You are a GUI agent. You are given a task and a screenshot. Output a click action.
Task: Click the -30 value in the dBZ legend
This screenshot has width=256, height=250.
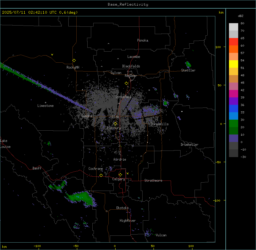[243, 157]
